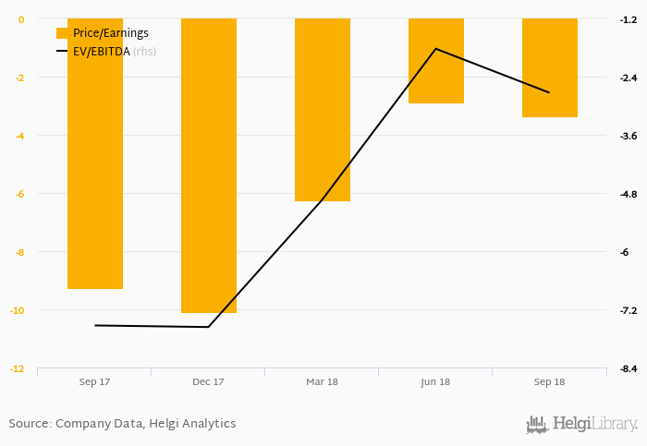Click the Mar 18 x-axis label
This screenshot has width=647, height=446.
(323, 381)
